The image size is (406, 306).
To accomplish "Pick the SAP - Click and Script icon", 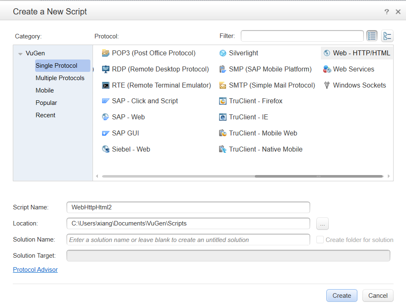I will coord(105,101).
